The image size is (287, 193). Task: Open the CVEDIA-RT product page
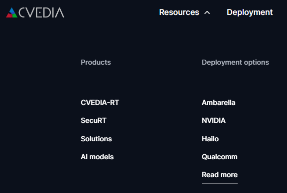click(x=100, y=102)
